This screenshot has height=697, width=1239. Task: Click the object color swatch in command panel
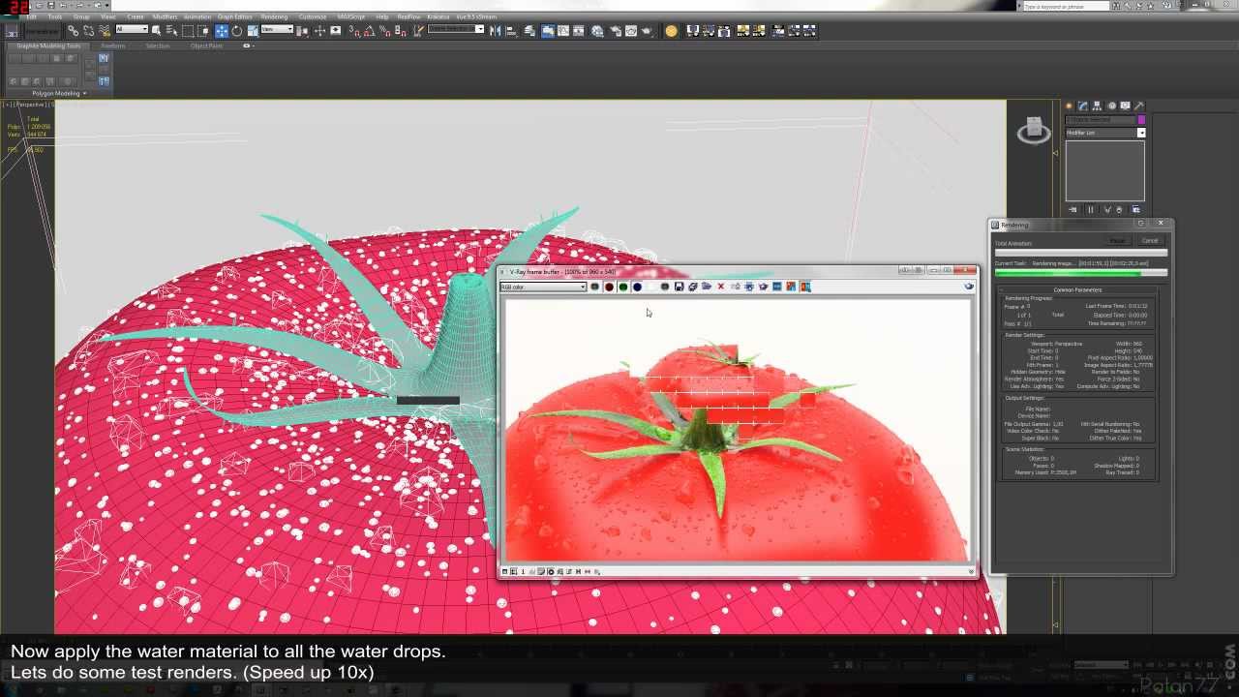point(1141,119)
